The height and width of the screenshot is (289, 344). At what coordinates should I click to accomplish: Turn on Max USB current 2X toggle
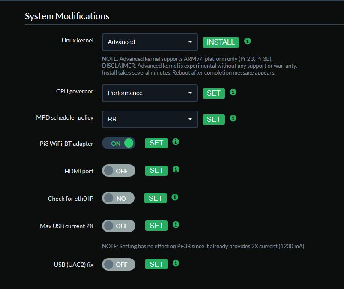point(119,226)
